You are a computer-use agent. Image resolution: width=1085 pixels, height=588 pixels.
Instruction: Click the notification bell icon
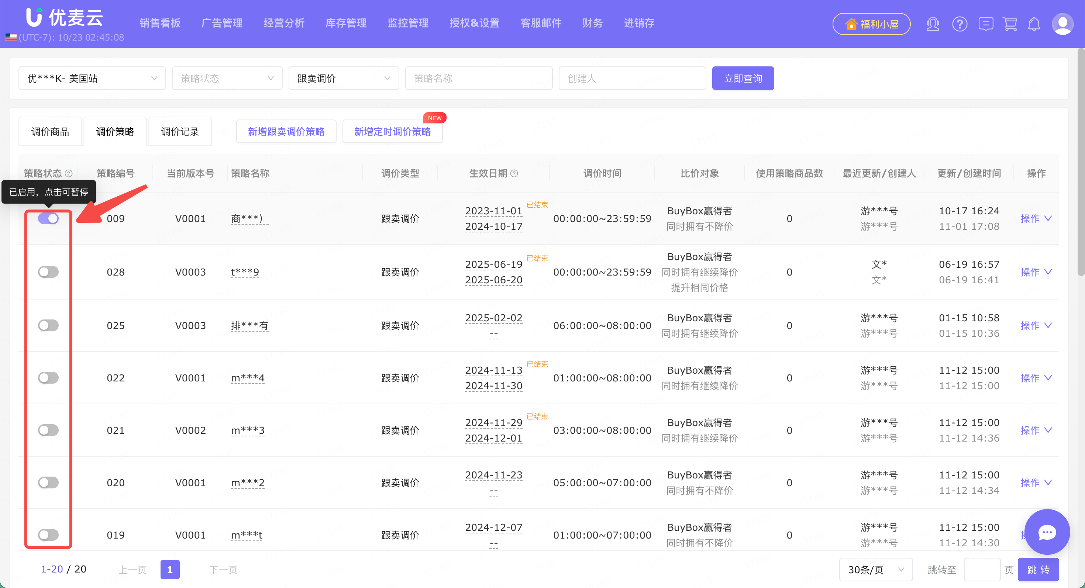(1034, 24)
